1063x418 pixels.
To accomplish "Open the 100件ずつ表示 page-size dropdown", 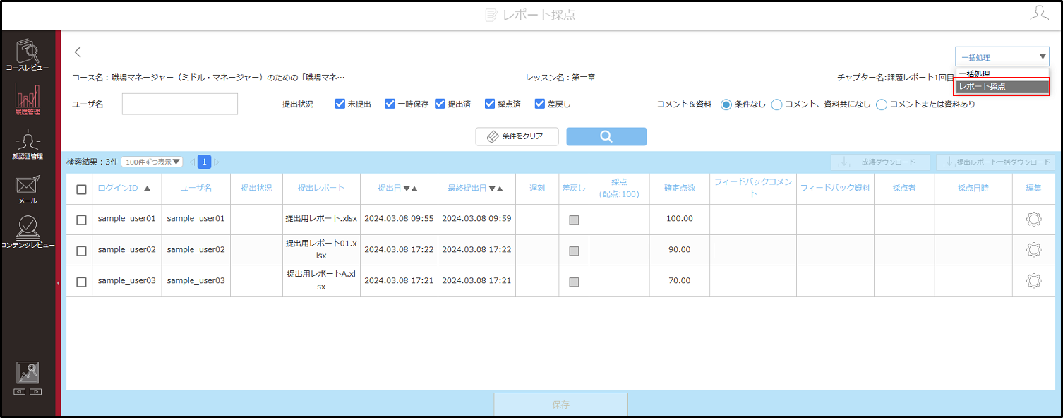I will (152, 162).
